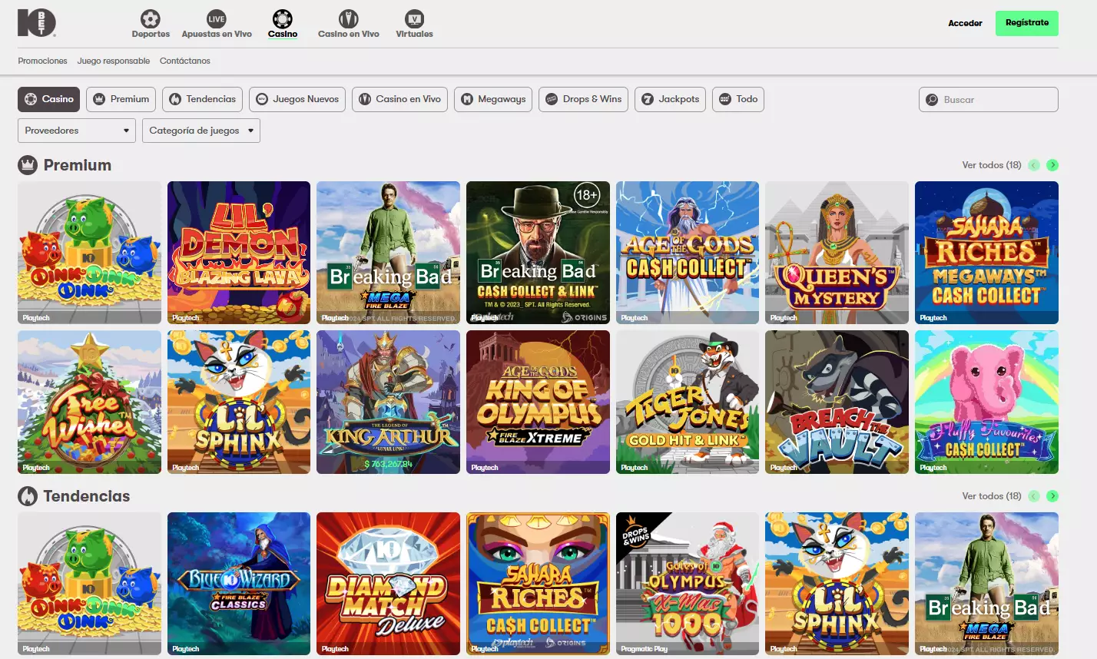
Task: Open Casino en Vivo tuxedo icon
Action: click(x=349, y=18)
